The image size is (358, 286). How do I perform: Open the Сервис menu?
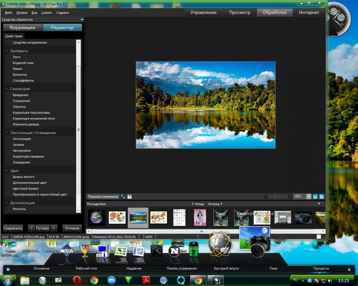click(x=47, y=13)
